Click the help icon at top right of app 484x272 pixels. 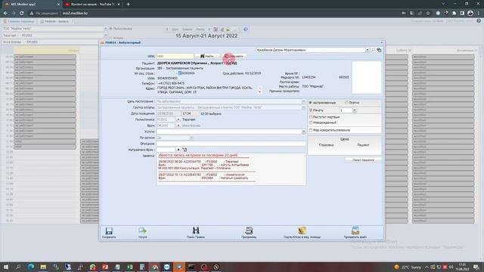click(479, 21)
